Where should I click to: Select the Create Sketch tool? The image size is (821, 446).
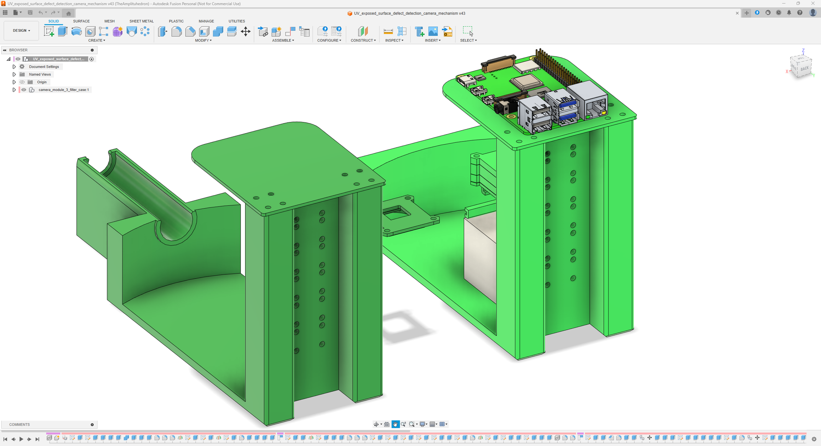pos(49,31)
